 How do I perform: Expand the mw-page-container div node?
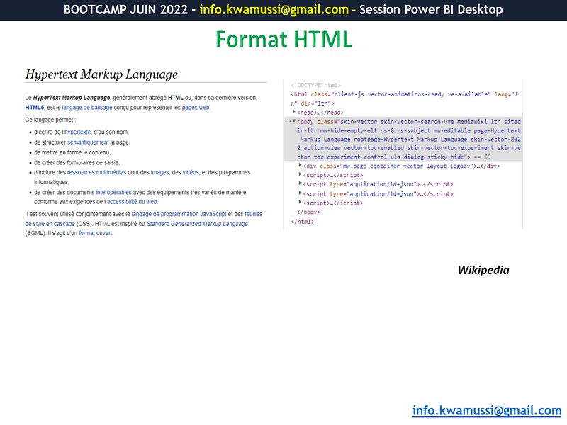click(x=300, y=166)
